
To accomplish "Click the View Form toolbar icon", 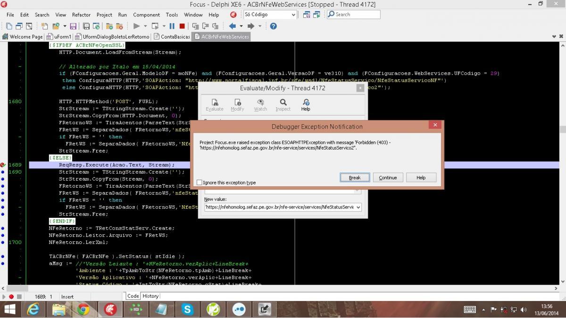I will click(x=19, y=26).
